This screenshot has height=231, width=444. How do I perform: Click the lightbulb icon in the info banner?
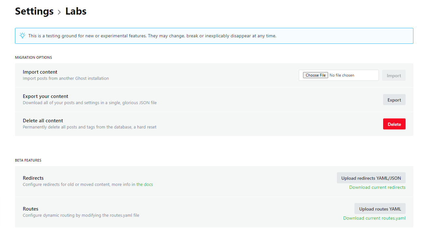[x=22, y=36]
